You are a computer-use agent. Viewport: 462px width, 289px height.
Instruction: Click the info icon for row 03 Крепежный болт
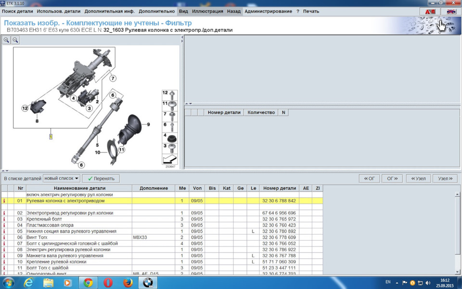tap(4, 219)
